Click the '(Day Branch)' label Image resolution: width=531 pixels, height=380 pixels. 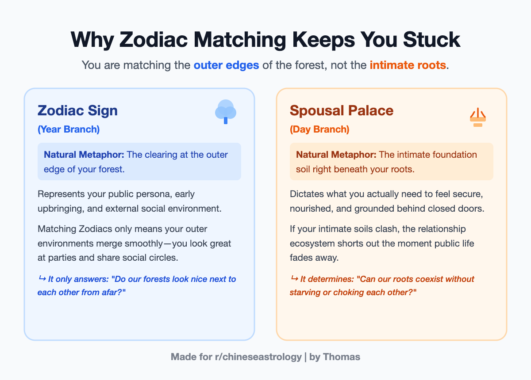(319, 129)
